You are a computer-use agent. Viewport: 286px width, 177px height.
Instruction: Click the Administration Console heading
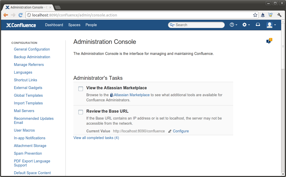pyautogui.click(x=105, y=42)
